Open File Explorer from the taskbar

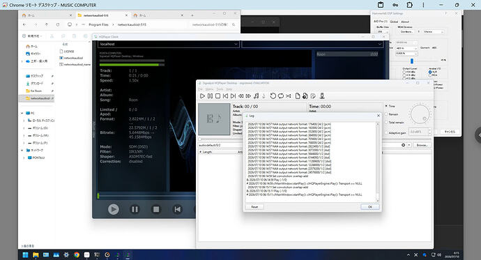pos(36,255)
